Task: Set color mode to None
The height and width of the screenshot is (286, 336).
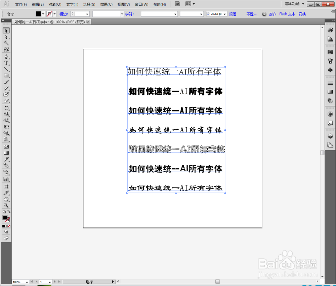Action: (9, 226)
